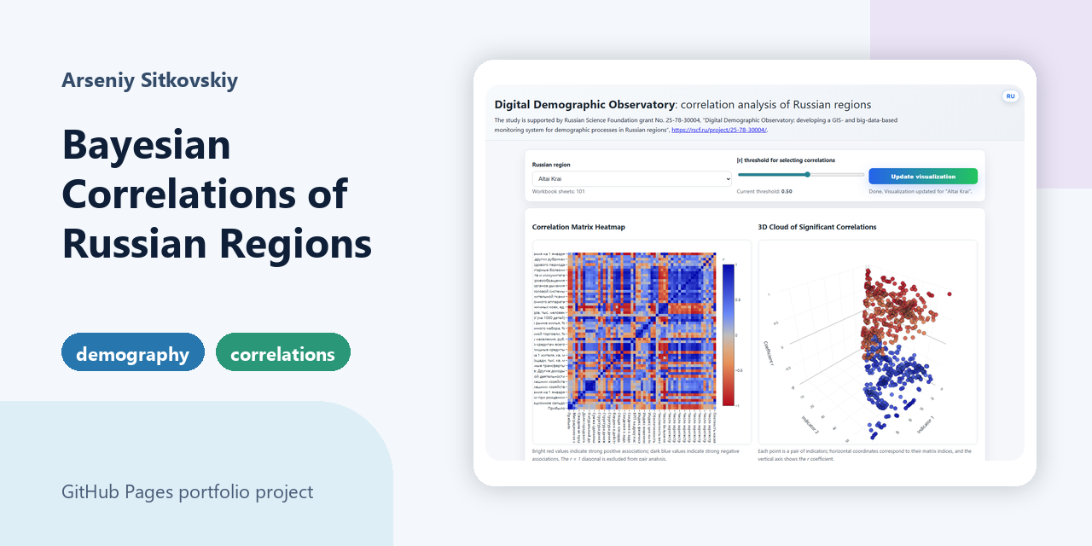
Task: Click the author name Arseniy Sitkovskiy
Action: pos(150,81)
